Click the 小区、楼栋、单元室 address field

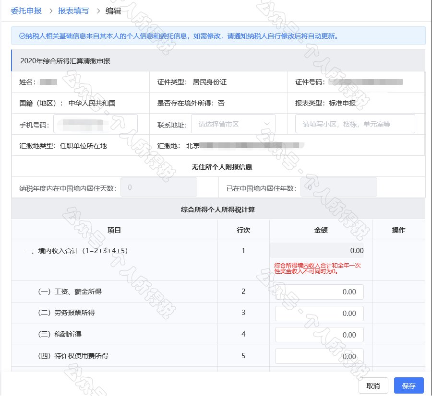[355, 124]
